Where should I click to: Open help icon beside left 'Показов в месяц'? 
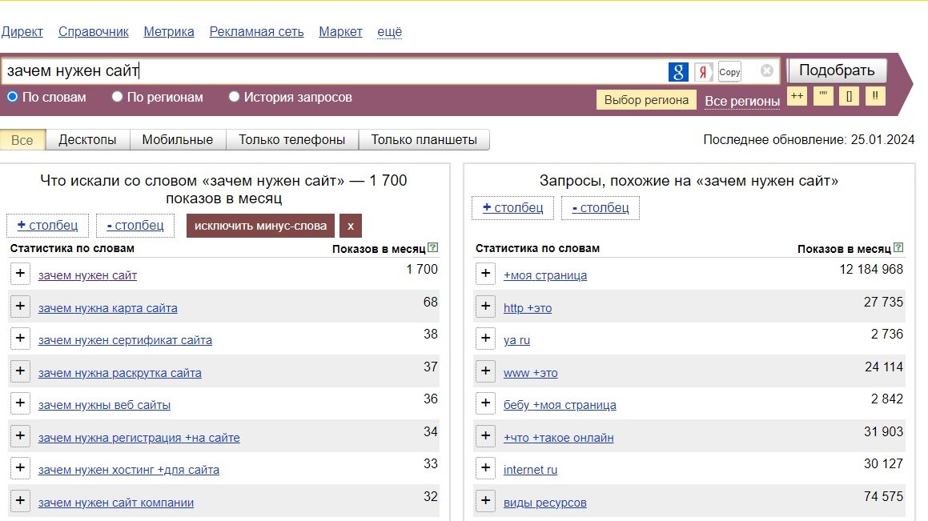click(x=432, y=248)
